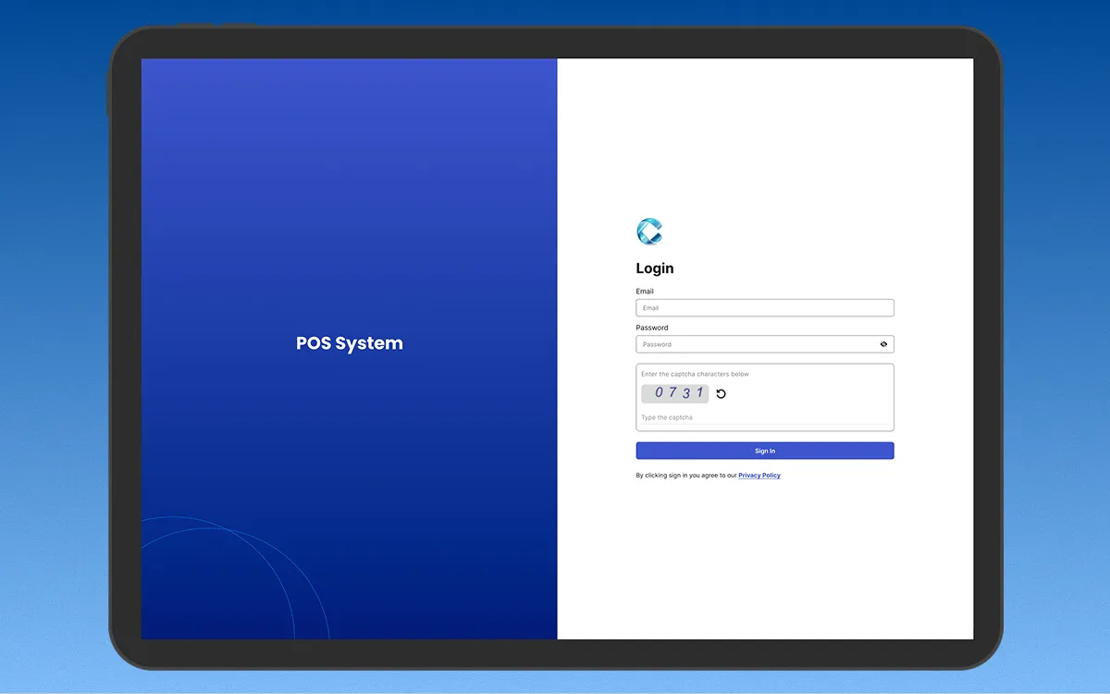1110x694 pixels.
Task: Click "Enter the captcha characters below" text
Action: click(x=696, y=375)
